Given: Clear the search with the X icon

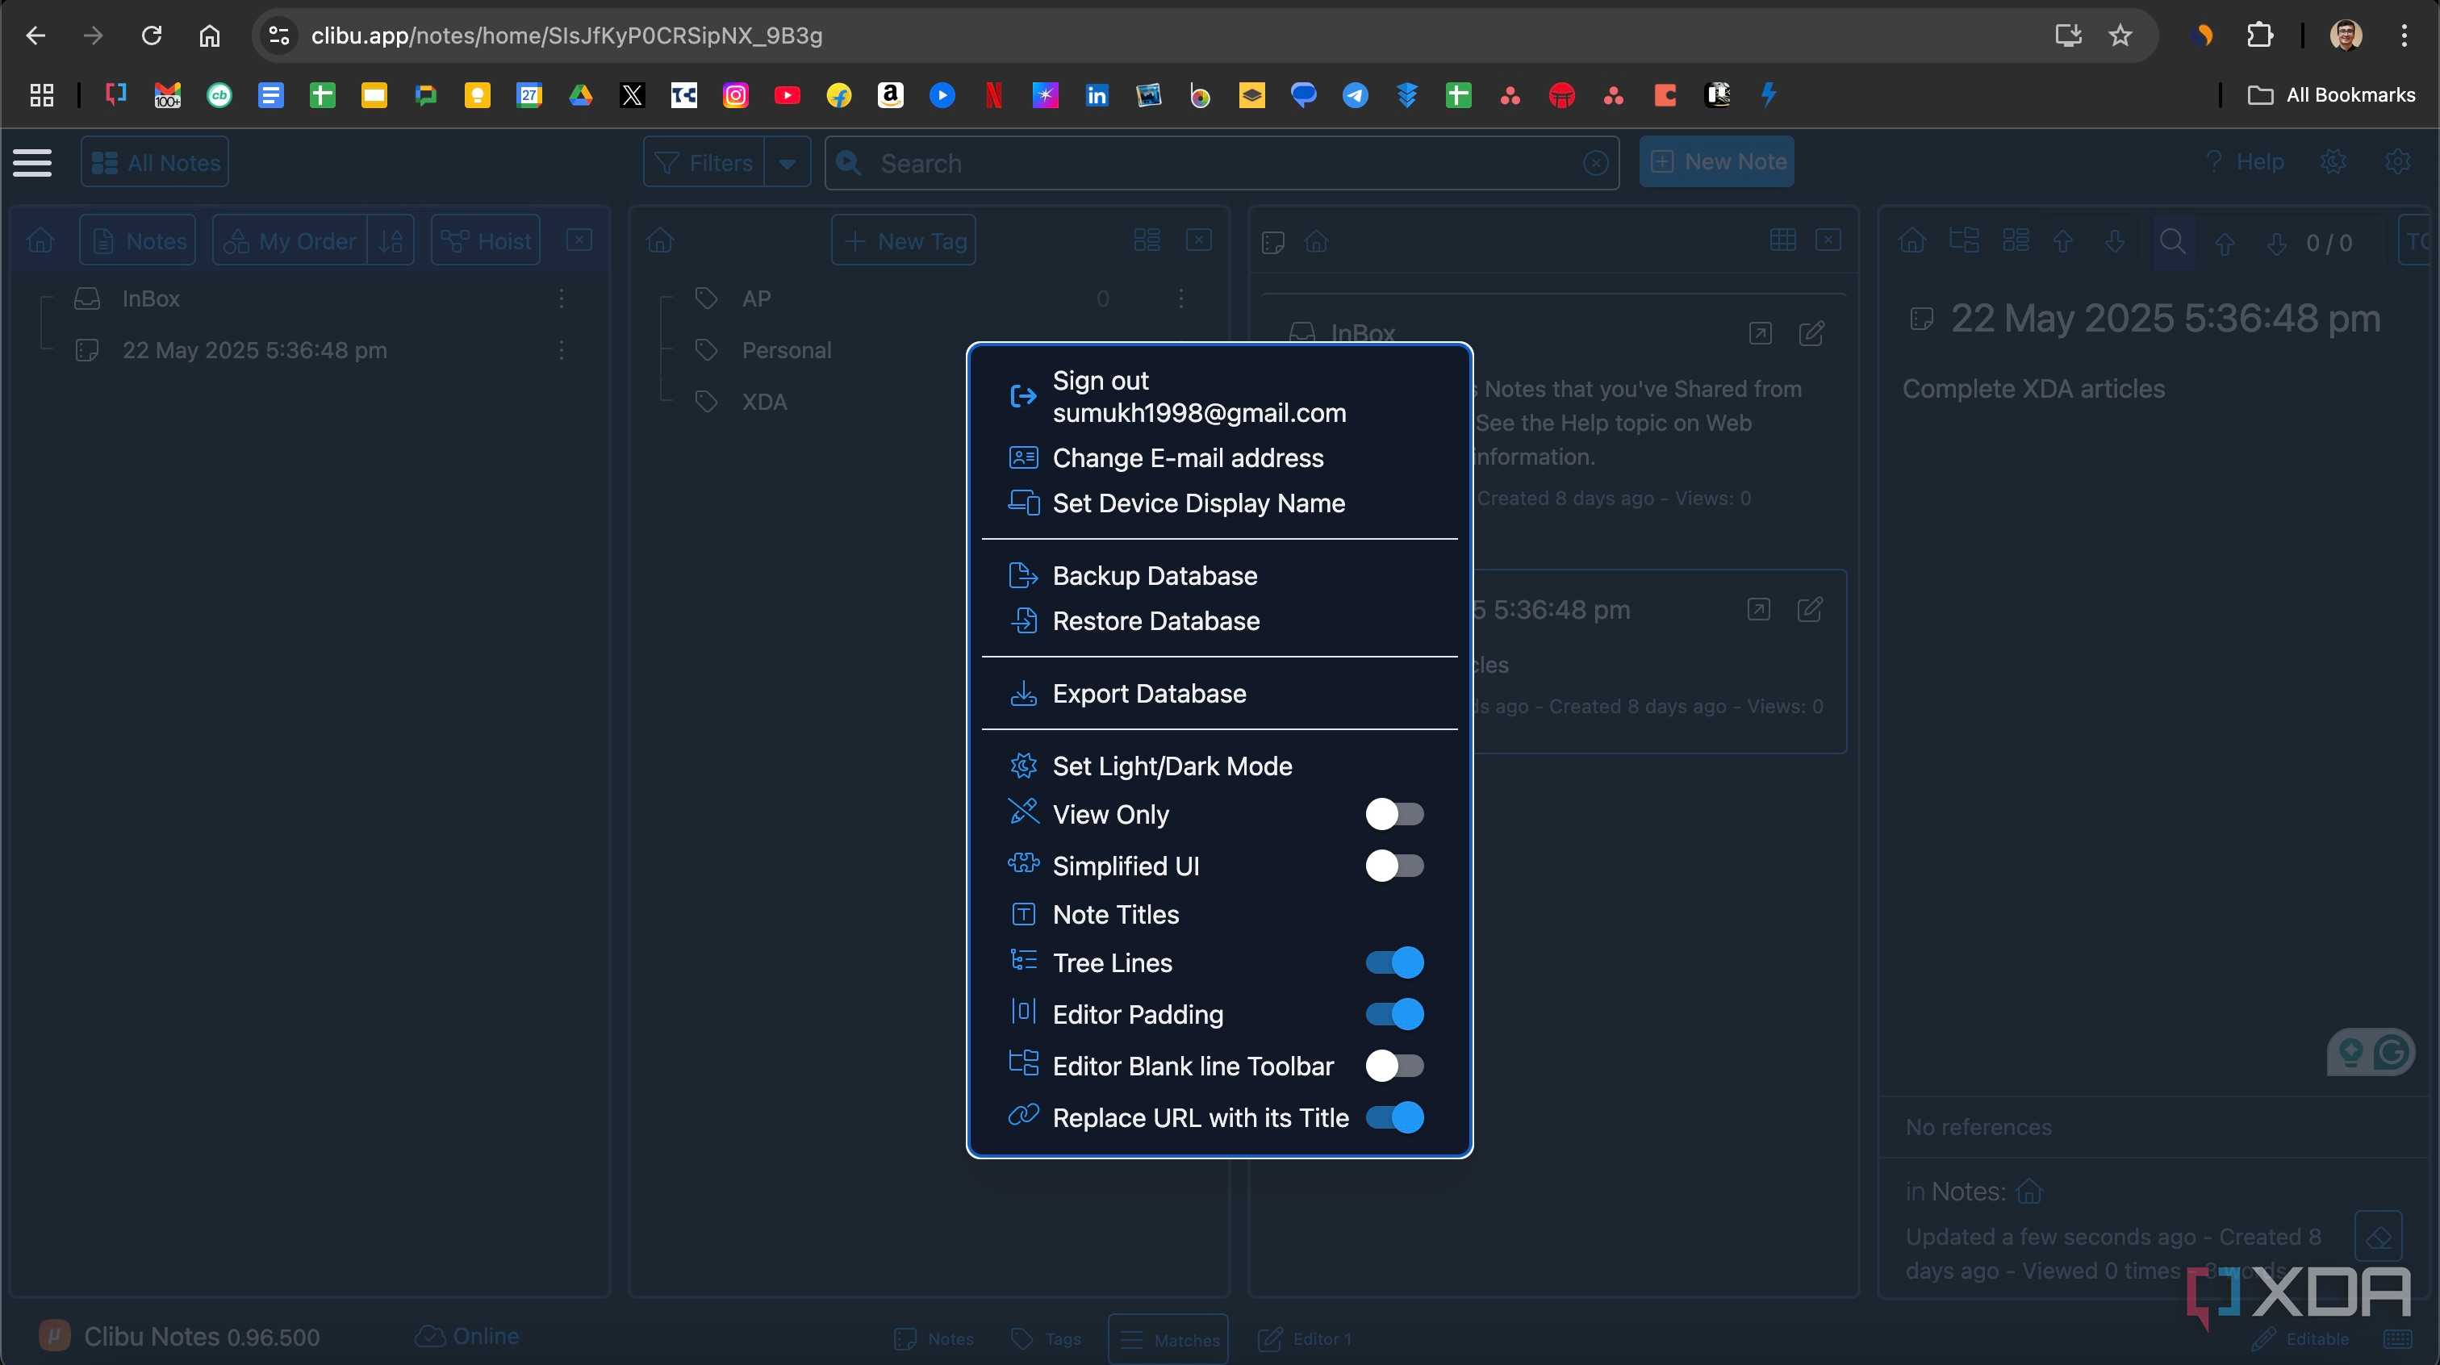Looking at the screenshot, I should tap(1595, 163).
